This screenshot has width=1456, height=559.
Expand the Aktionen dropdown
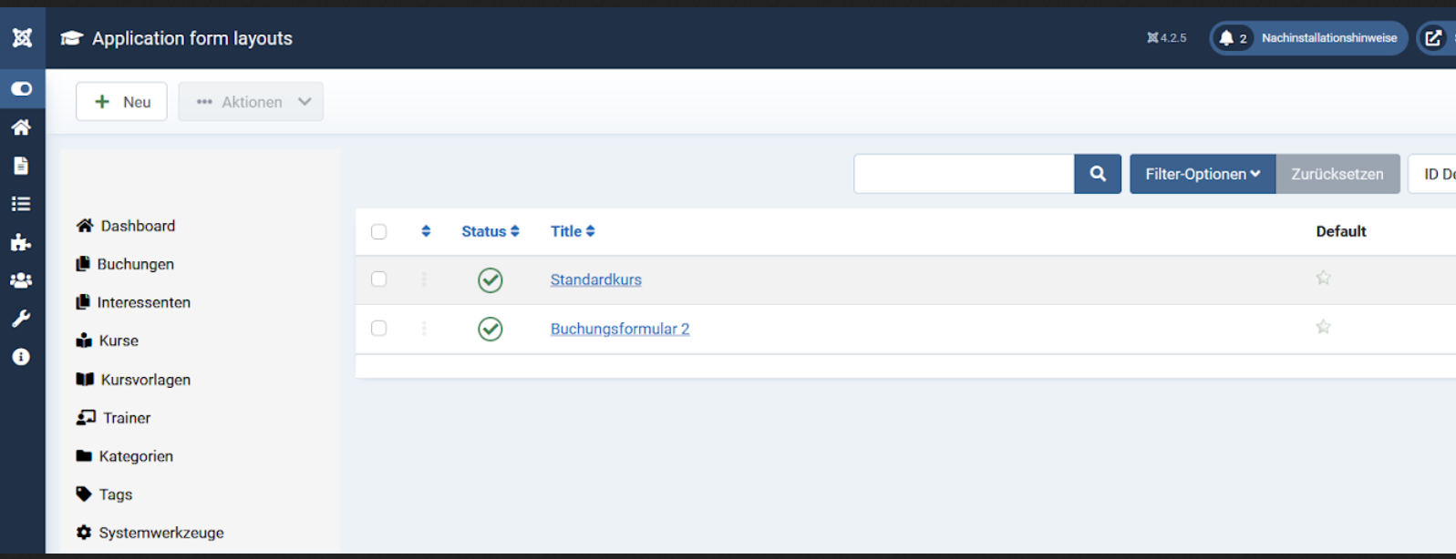click(251, 102)
